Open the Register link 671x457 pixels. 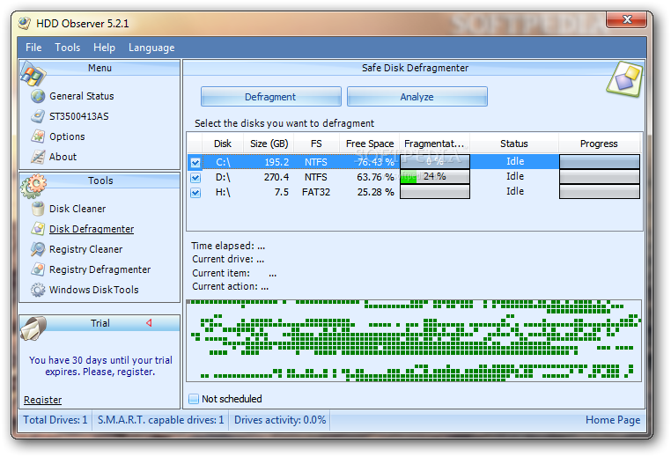(x=43, y=400)
